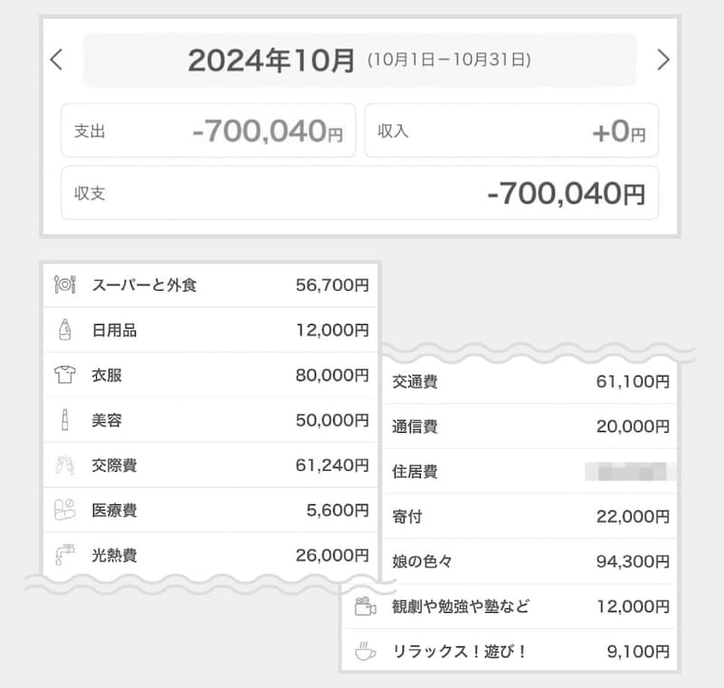The image size is (724, 688).
Task: Click the detergent bottle icon for 日用品
Action: tap(62, 330)
